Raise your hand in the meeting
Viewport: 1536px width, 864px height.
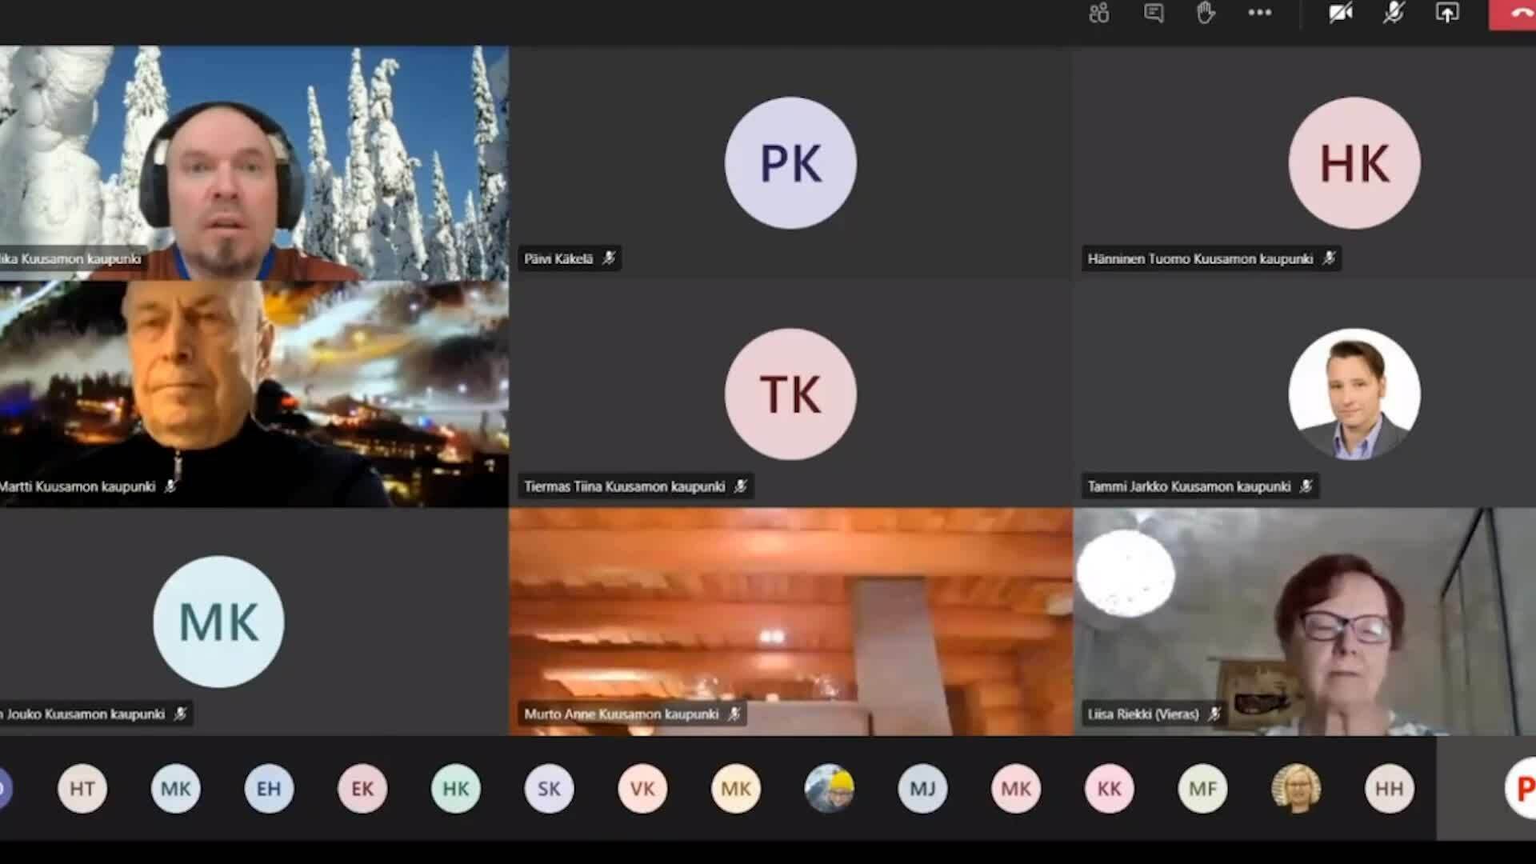pyautogui.click(x=1206, y=13)
